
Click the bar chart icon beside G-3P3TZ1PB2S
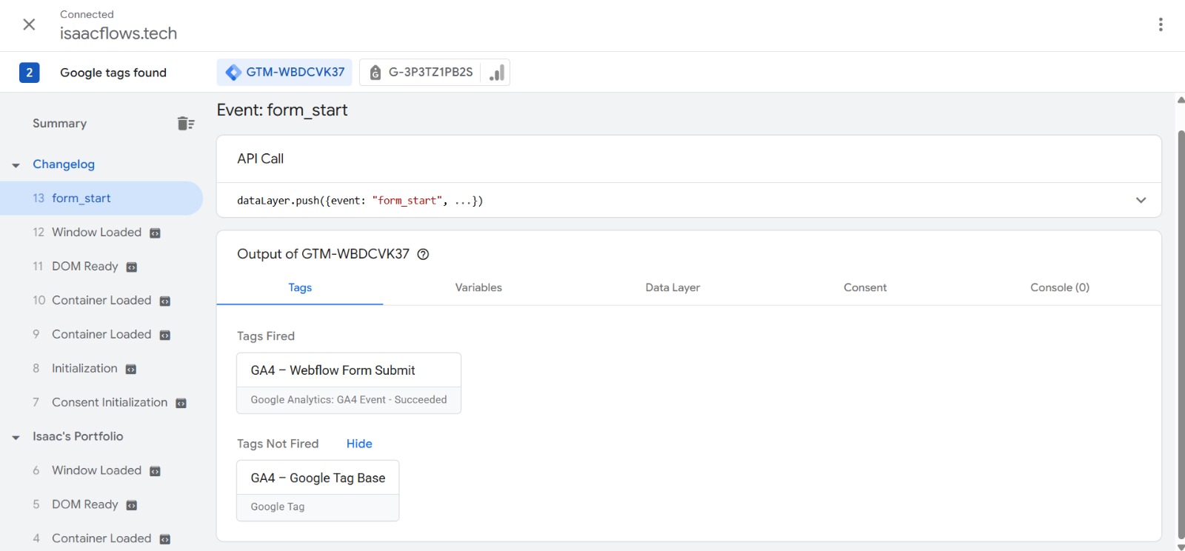pos(497,72)
